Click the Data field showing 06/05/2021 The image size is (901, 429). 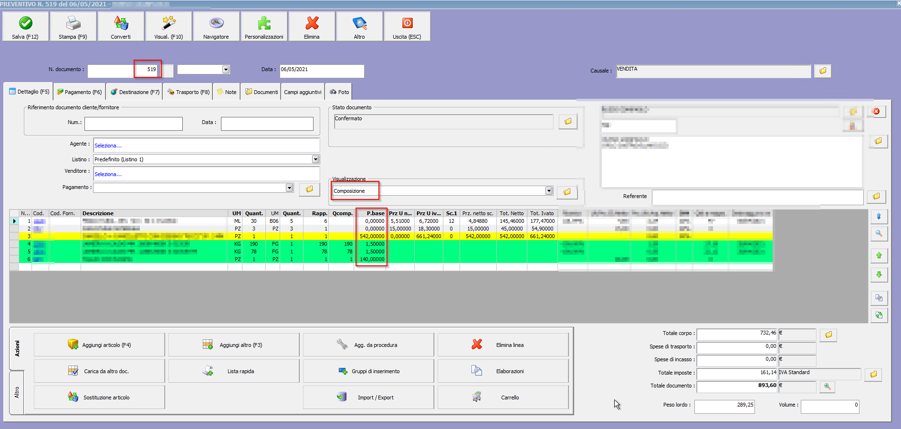[322, 71]
